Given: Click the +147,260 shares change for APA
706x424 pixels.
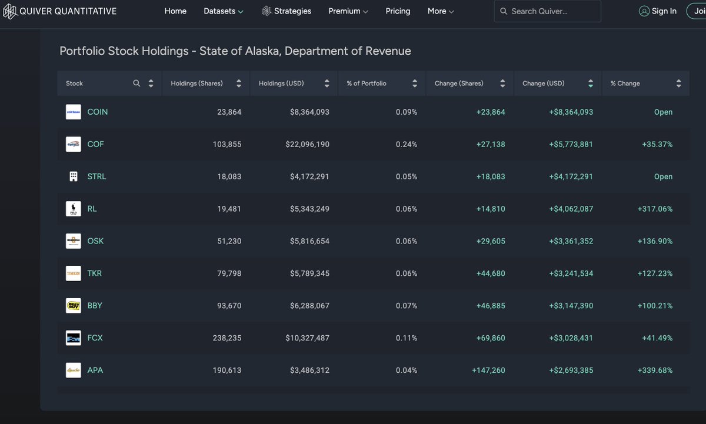Looking at the screenshot, I should pos(488,370).
